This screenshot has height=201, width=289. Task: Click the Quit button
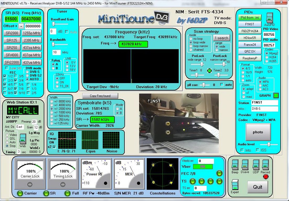pos(258,187)
